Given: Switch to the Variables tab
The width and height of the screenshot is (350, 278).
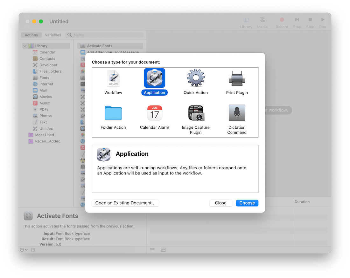Looking at the screenshot, I should (x=53, y=35).
